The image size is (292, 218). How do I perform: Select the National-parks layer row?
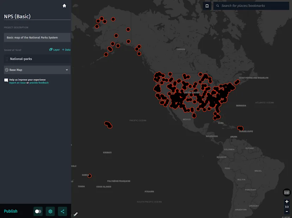[37, 59]
